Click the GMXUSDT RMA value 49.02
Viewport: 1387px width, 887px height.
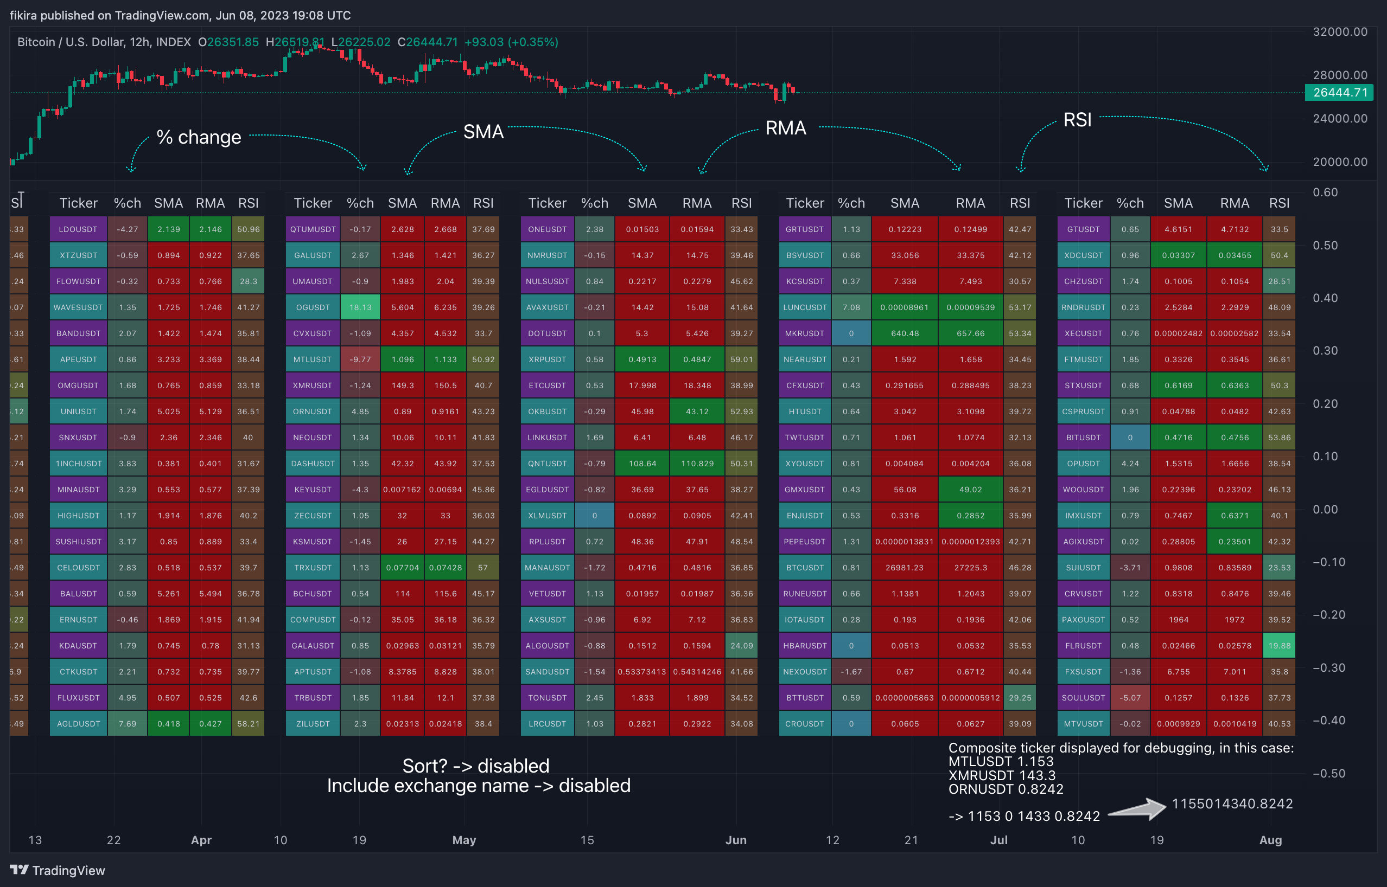click(x=971, y=490)
